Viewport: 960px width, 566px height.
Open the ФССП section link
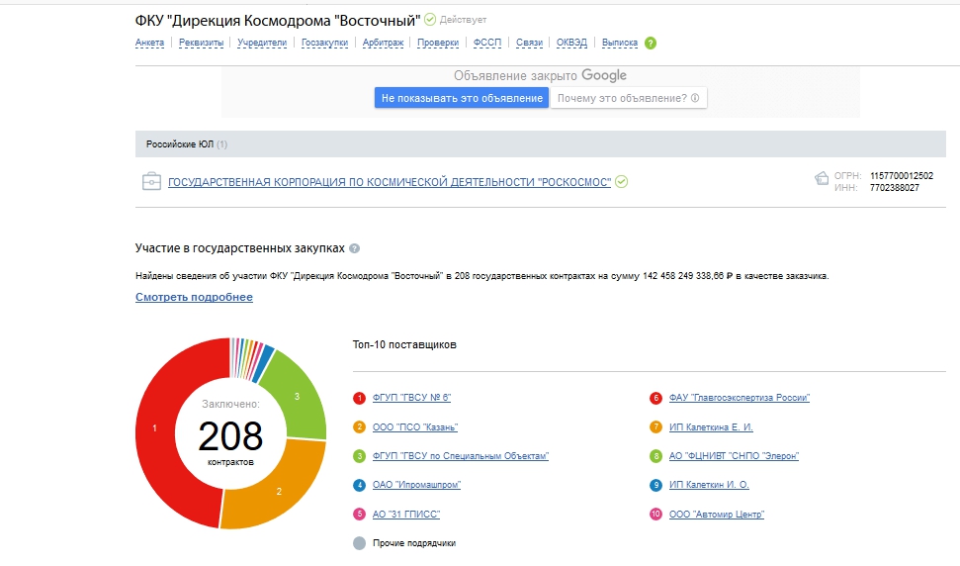tap(486, 43)
